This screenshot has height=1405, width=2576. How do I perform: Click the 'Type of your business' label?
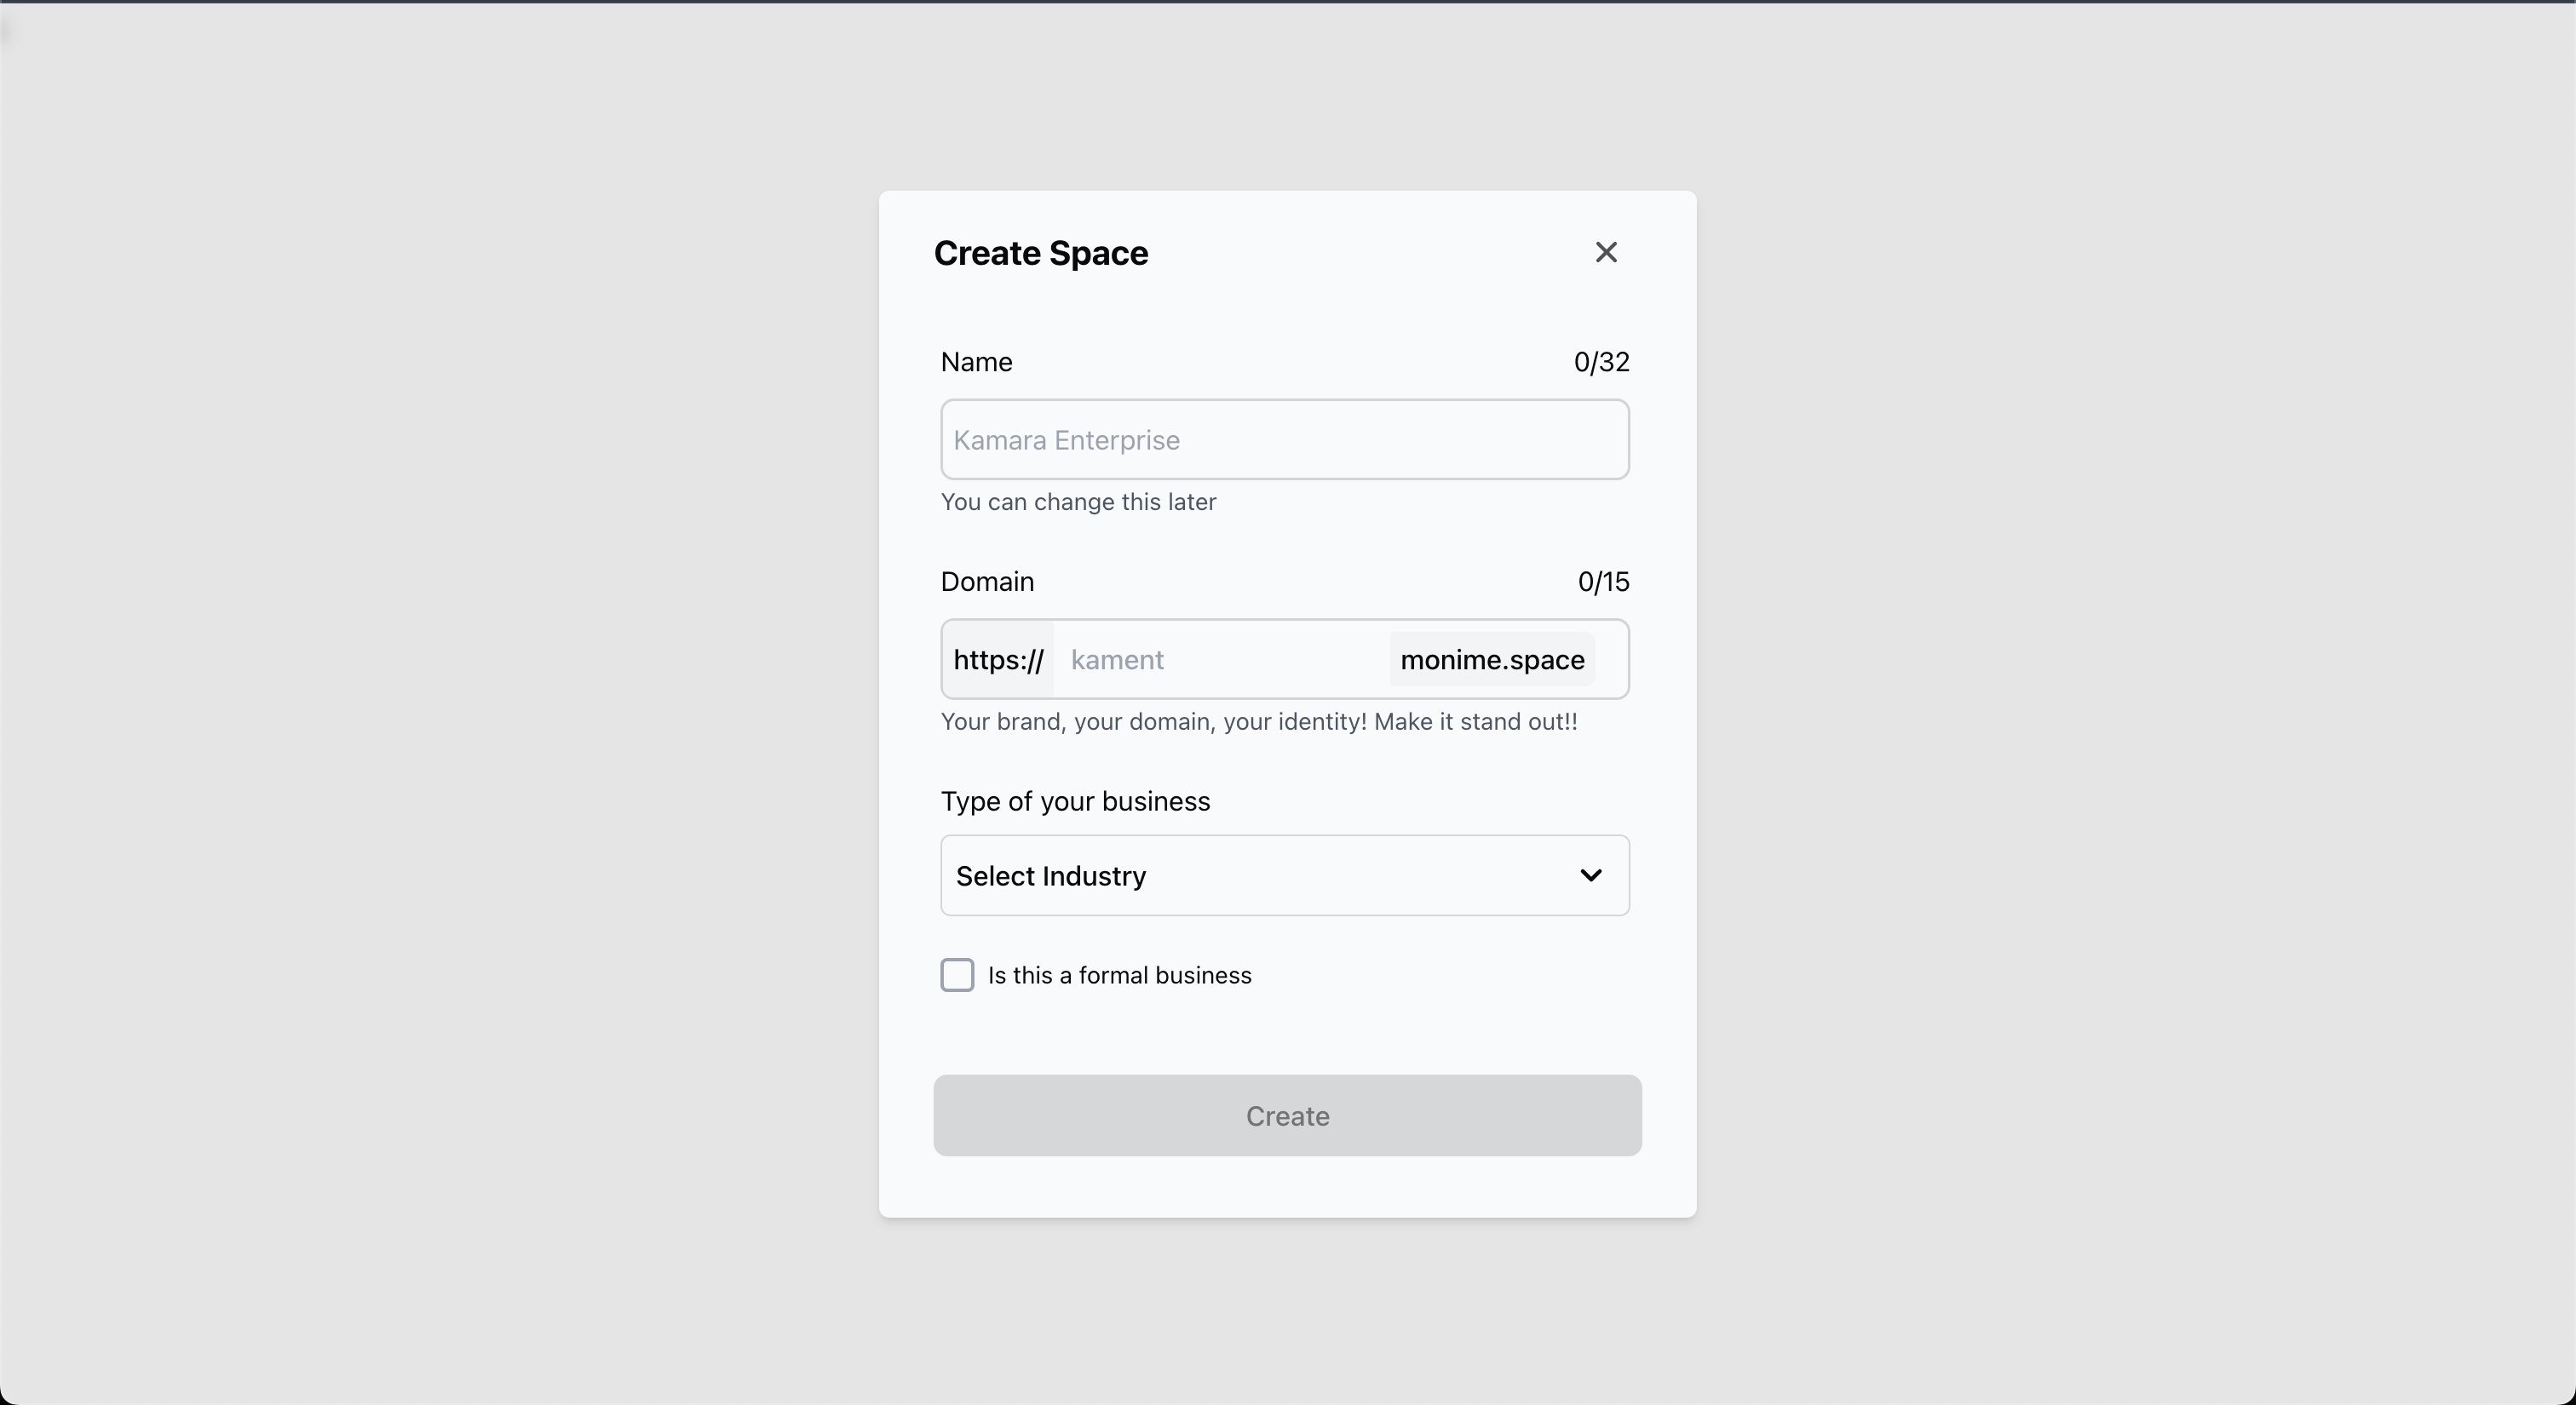pos(1075,801)
